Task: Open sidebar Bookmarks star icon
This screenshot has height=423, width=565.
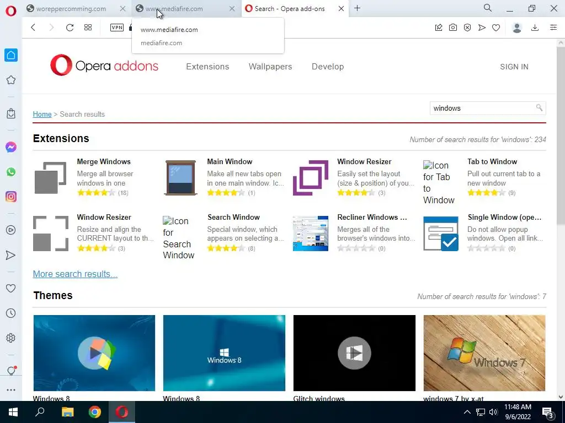Action: click(11, 80)
